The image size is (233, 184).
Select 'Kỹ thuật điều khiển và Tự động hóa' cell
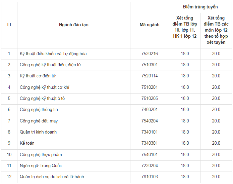pos(53,53)
